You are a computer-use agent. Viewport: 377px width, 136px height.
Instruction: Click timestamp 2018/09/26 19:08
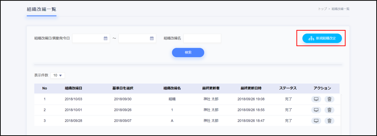click(x=251, y=99)
